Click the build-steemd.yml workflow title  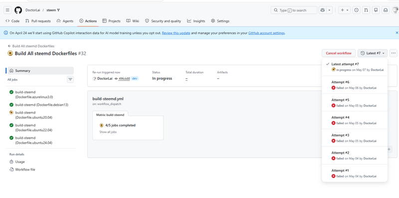(x=108, y=99)
